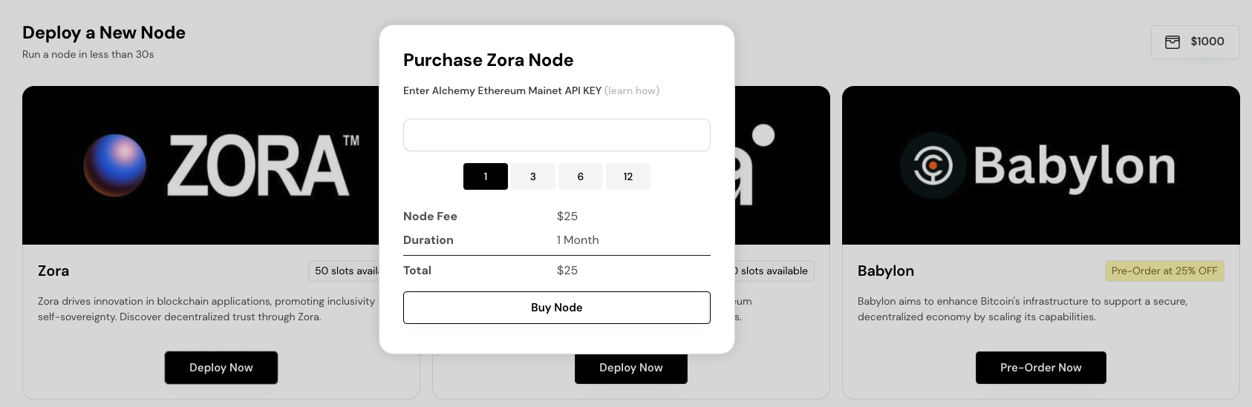This screenshot has width=1252, height=407.
Task: Click the Zora orb logo
Action: pos(114,165)
